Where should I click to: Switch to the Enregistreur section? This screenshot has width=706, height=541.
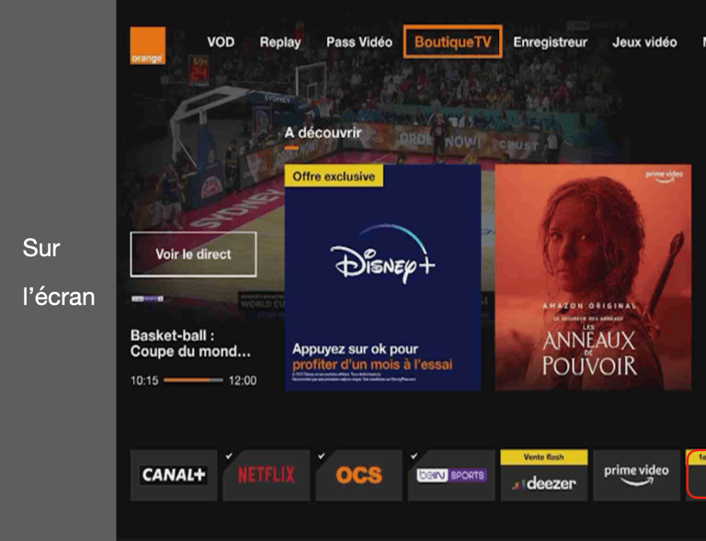pos(551,42)
